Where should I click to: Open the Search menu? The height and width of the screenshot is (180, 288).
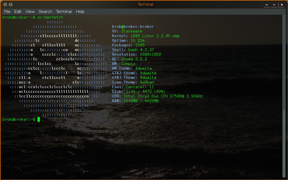click(45, 12)
